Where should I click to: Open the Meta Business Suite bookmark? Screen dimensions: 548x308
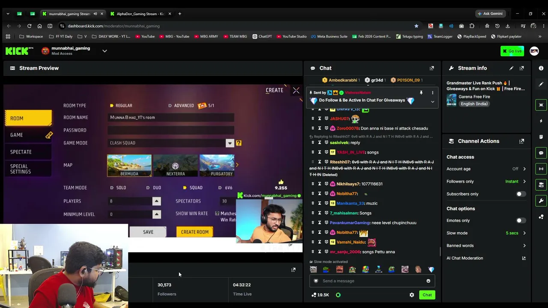pos(329,36)
